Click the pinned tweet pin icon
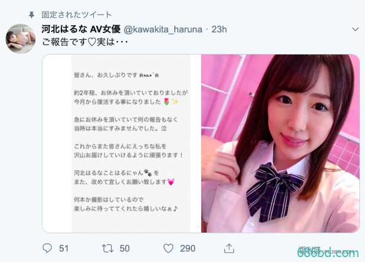365x262 pixels. (x=31, y=15)
